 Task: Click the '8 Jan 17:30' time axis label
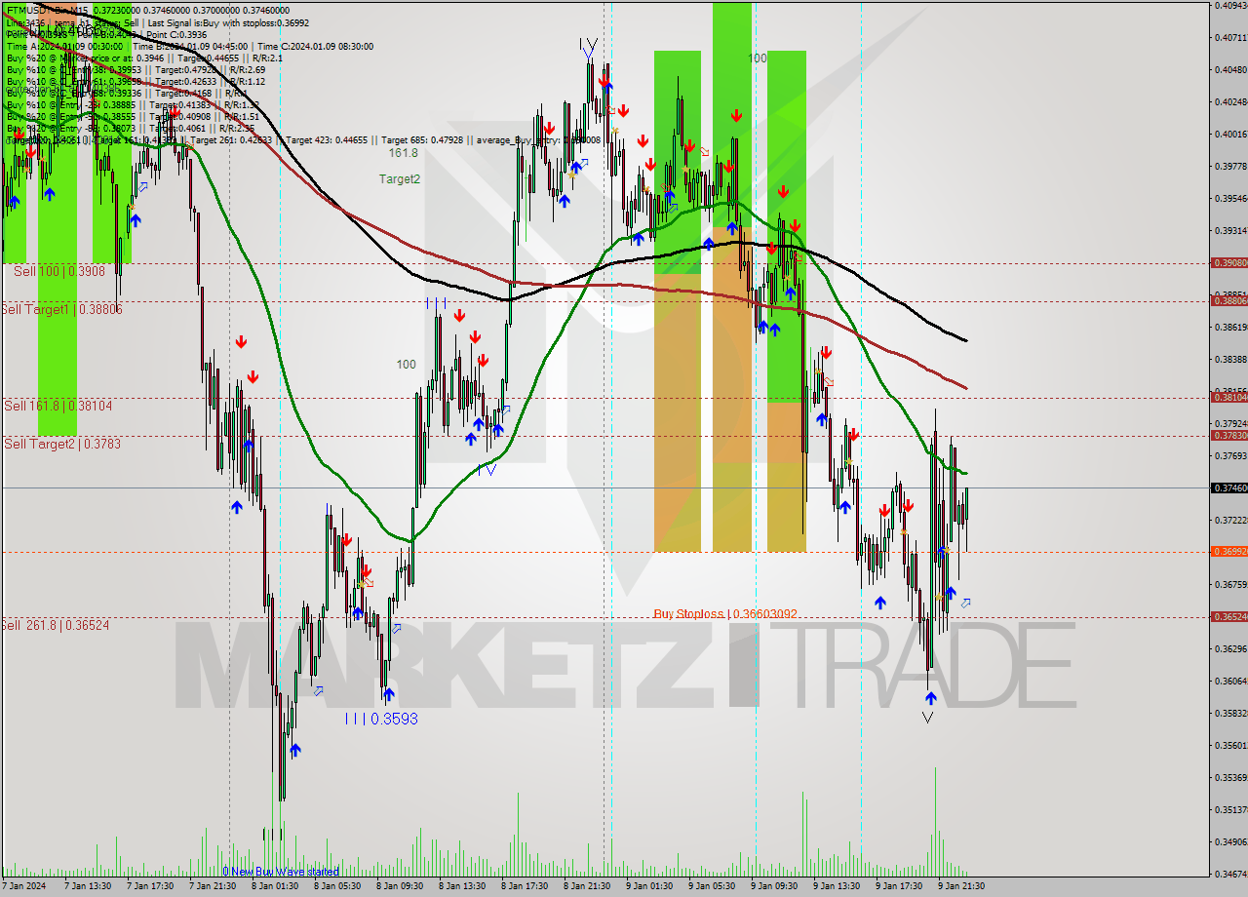(524, 886)
